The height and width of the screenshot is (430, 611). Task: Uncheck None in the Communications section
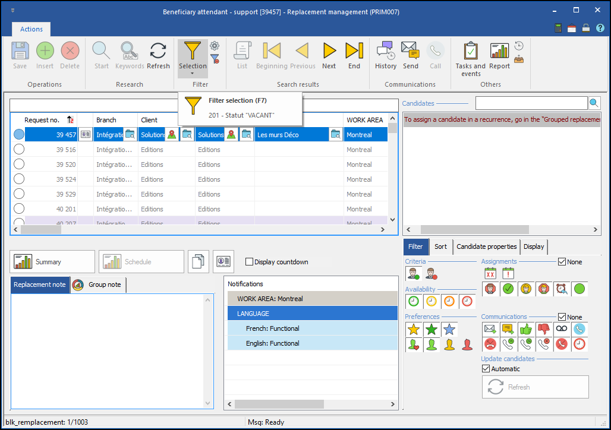coord(562,317)
